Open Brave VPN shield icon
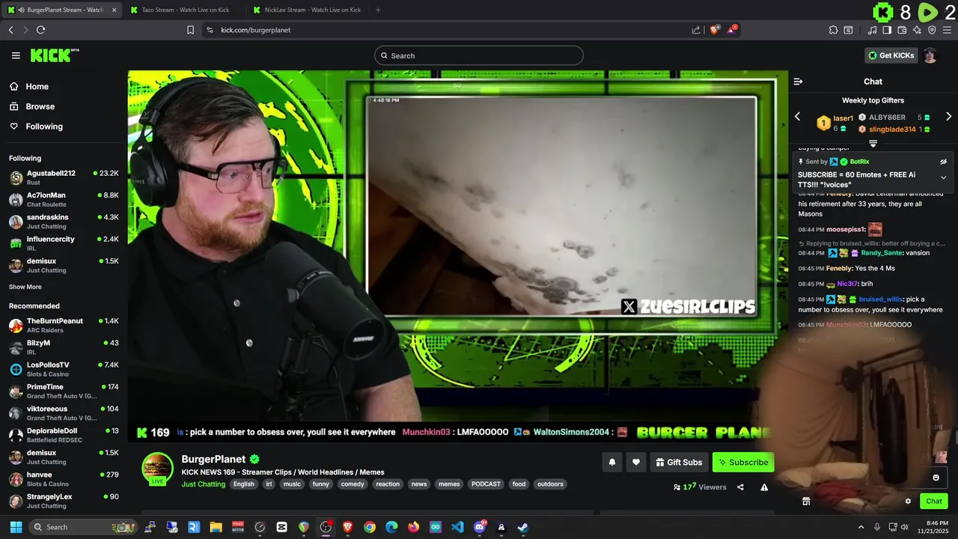This screenshot has height=539, width=958. pos(932,30)
